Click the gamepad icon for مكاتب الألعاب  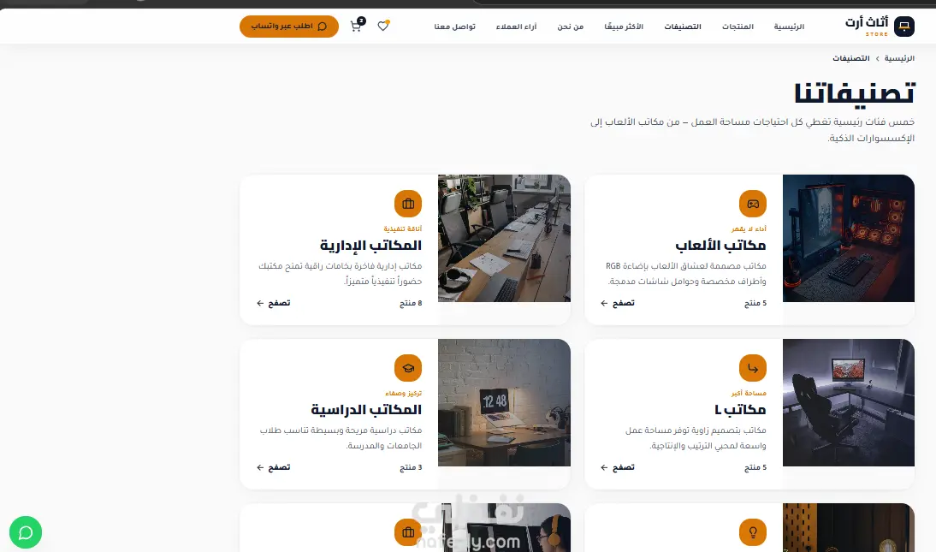click(x=753, y=204)
